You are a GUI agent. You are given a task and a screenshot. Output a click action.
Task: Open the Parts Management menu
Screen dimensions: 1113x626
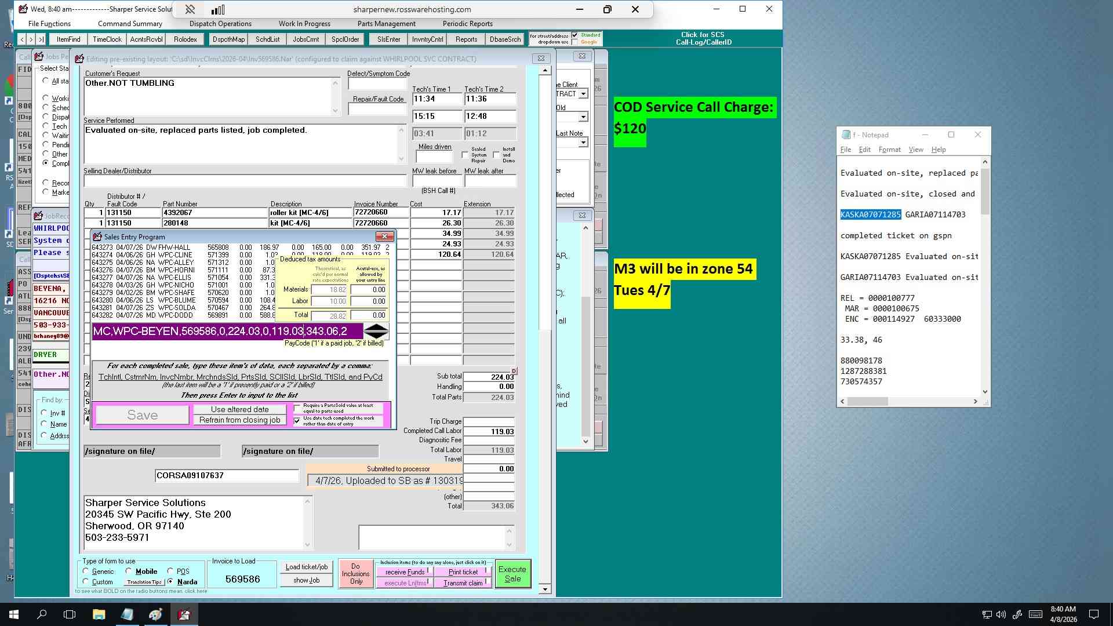pyautogui.click(x=386, y=24)
